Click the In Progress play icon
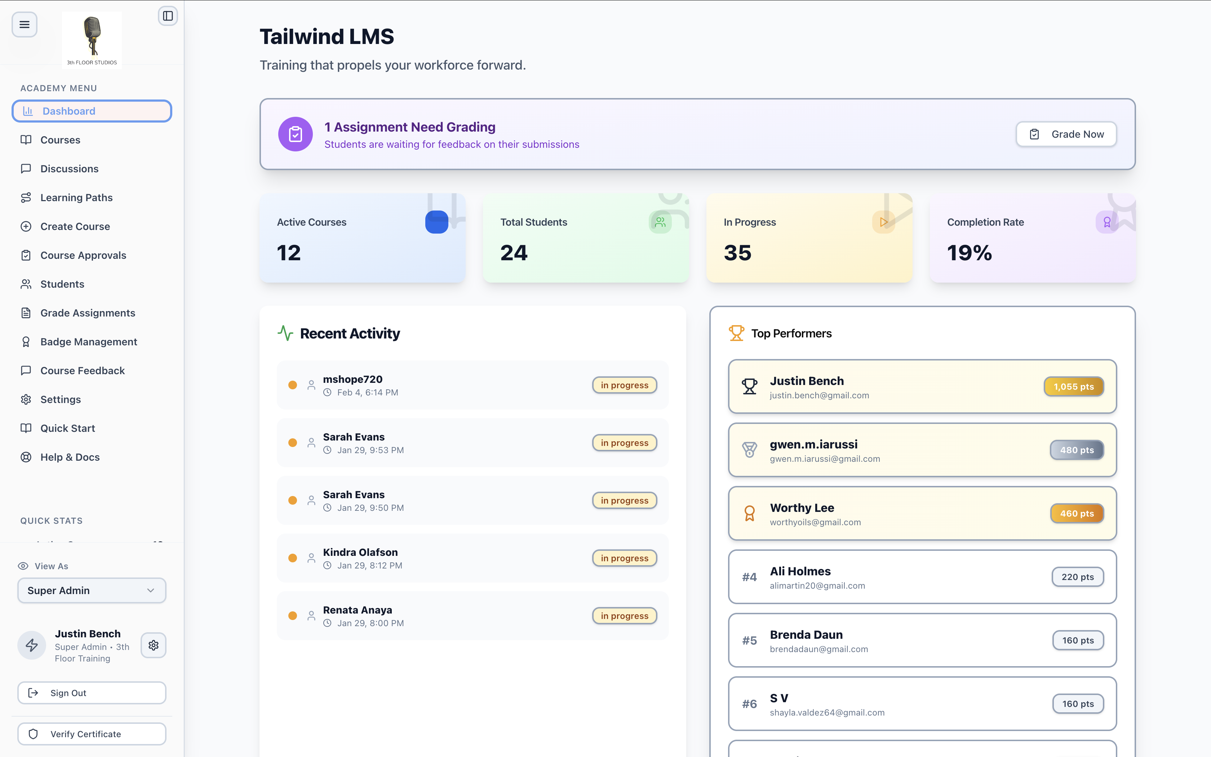 coord(884,222)
